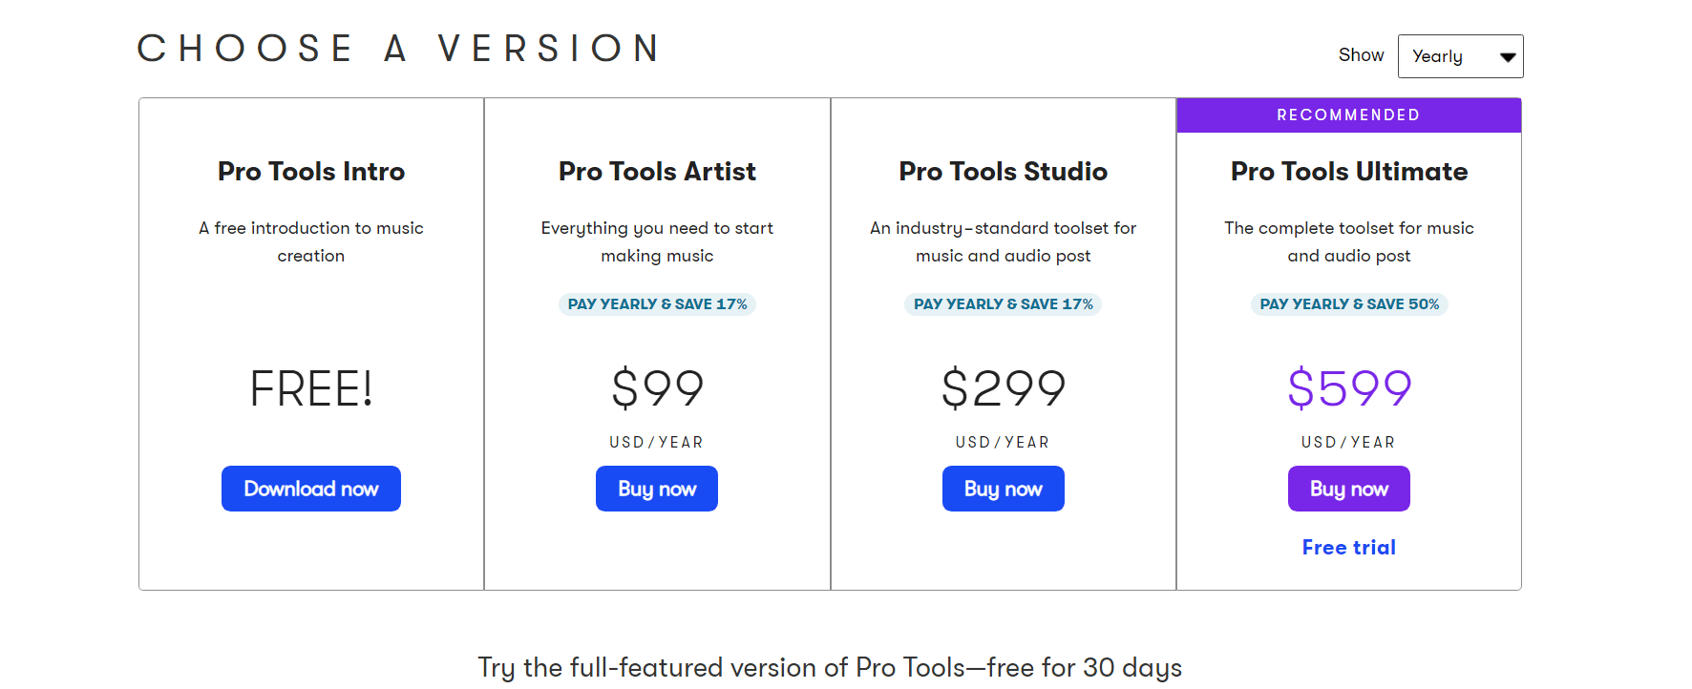The height and width of the screenshot is (689, 1692).
Task: Buy Pro Tools Ultimate with purple button
Action: 1349,489
